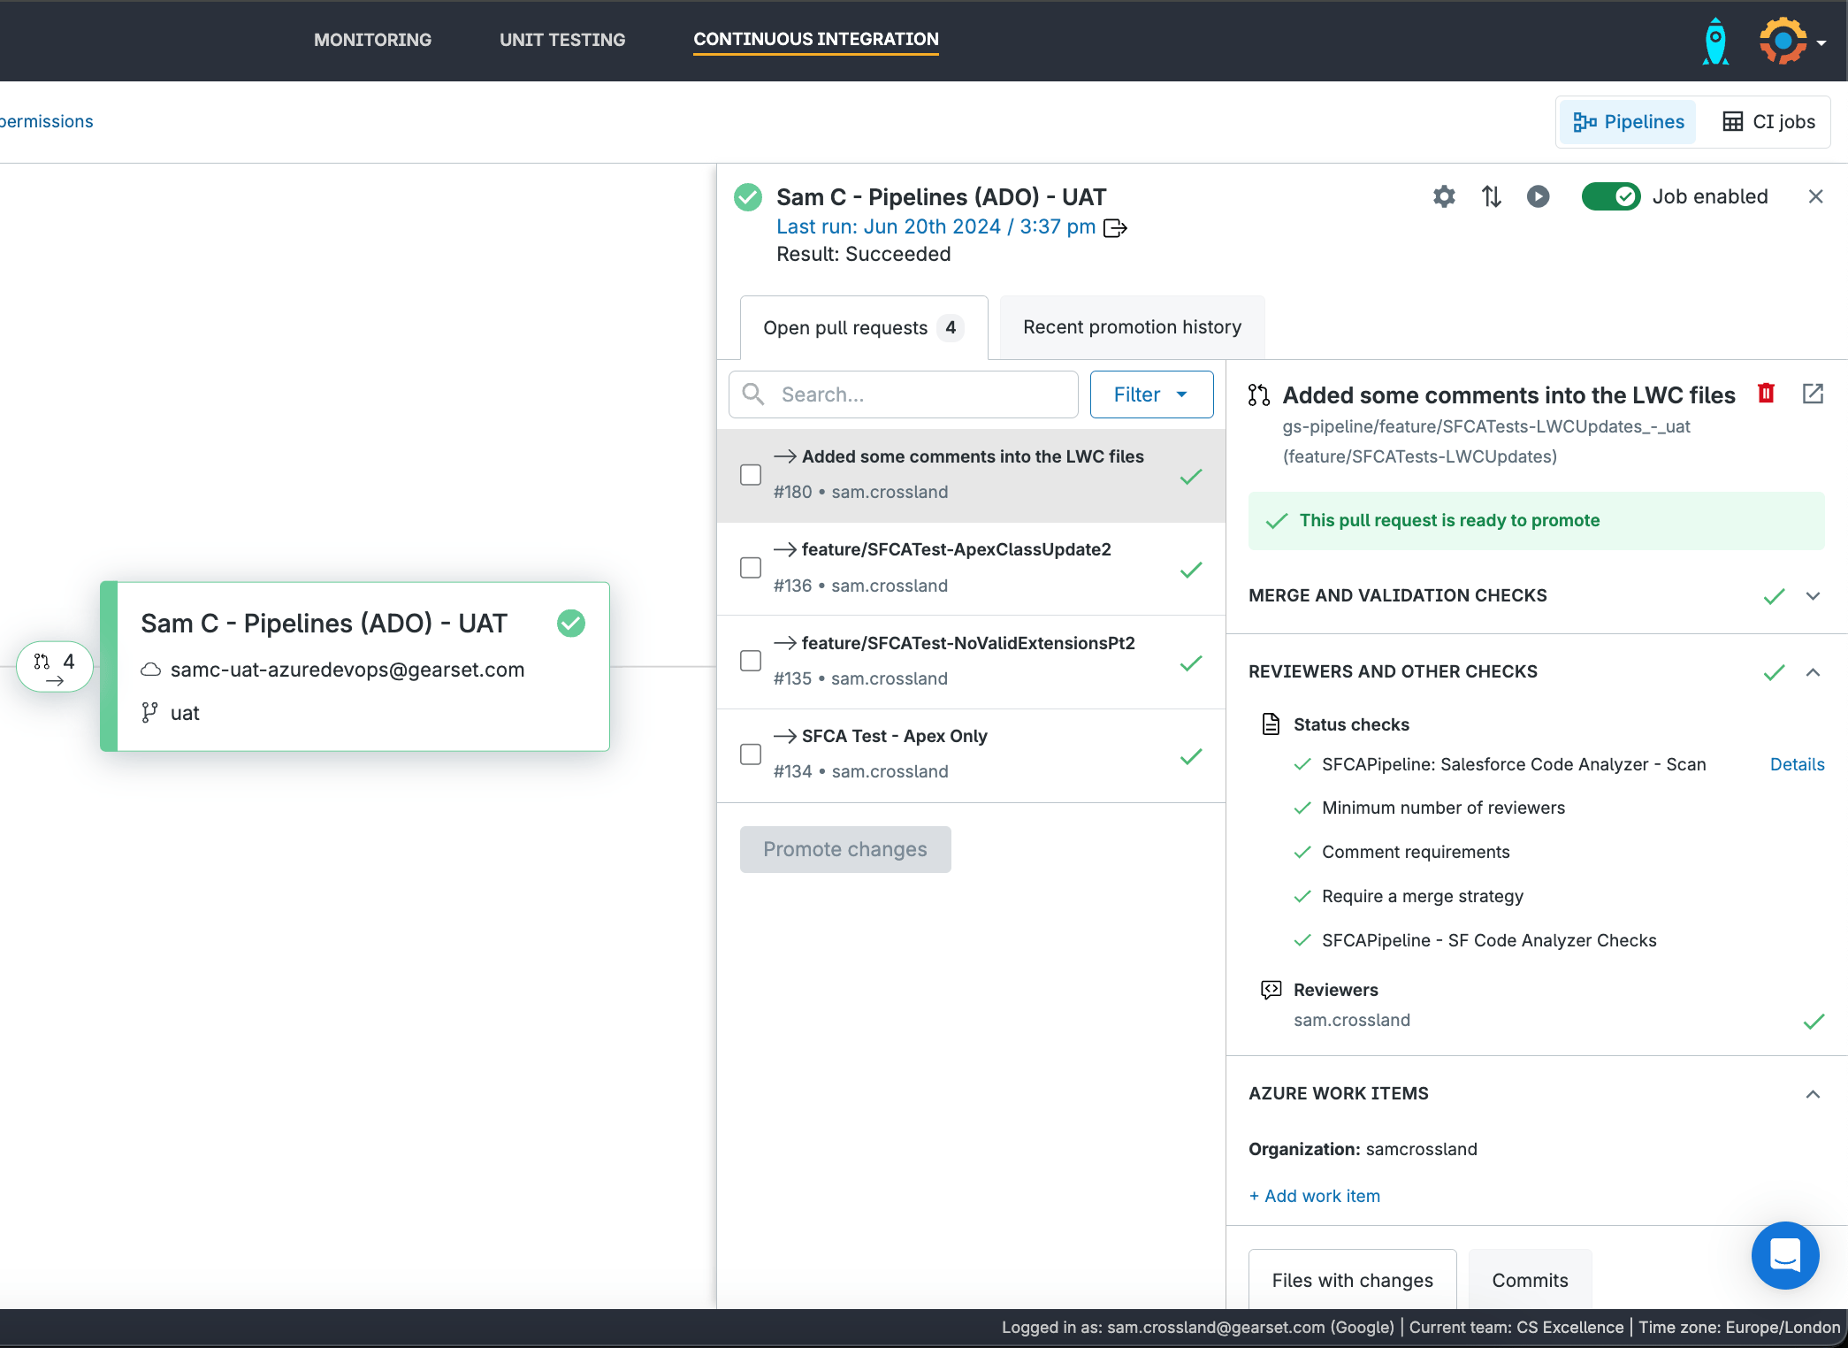Click the Status checks document icon
The width and height of the screenshot is (1848, 1348).
pos(1271,724)
